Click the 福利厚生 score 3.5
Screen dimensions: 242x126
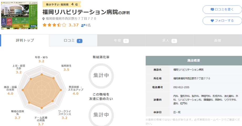66,70
